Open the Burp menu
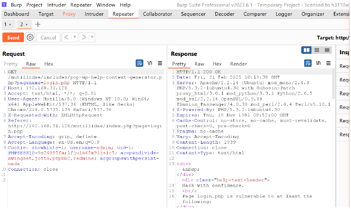 pos(16,5)
